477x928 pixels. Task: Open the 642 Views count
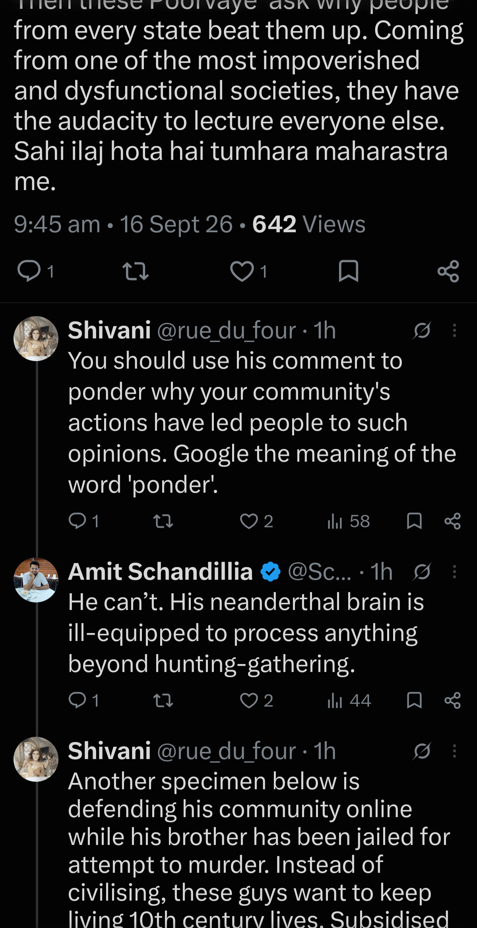click(308, 224)
